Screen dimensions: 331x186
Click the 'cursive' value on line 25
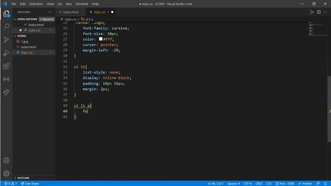point(119,28)
